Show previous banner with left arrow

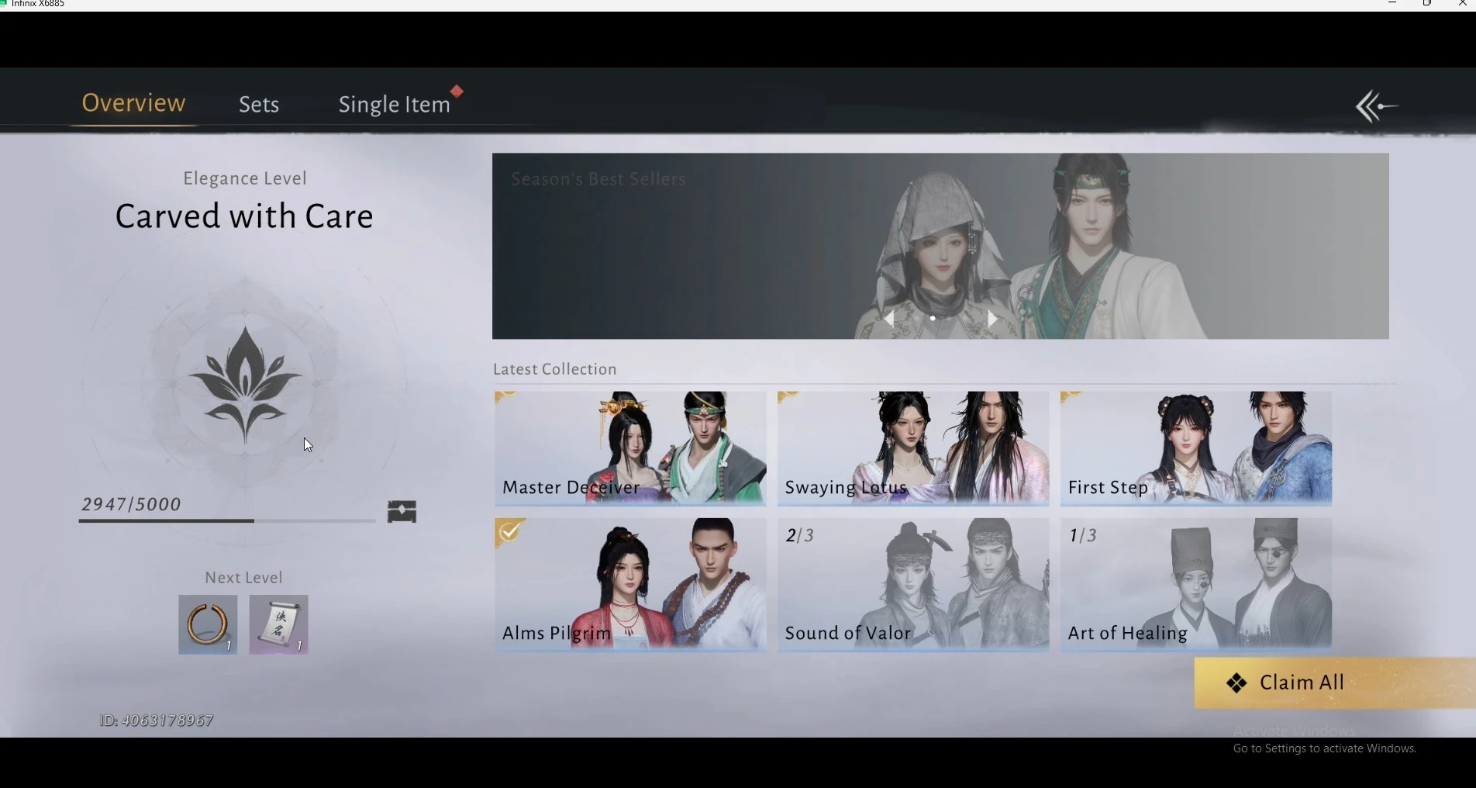(890, 319)
